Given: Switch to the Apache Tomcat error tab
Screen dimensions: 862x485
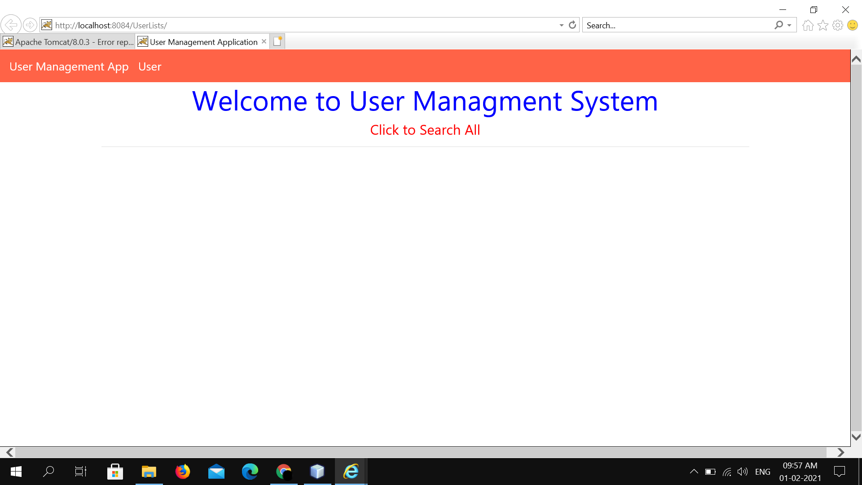Looking at the screenshot, I should 67,41.
